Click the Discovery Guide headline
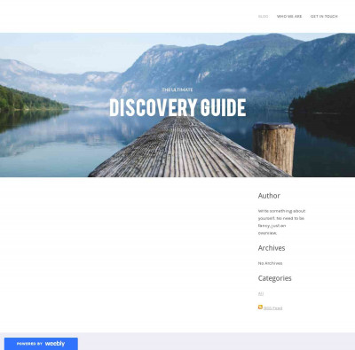Screen dimensions: 355x350 (177, 107)
